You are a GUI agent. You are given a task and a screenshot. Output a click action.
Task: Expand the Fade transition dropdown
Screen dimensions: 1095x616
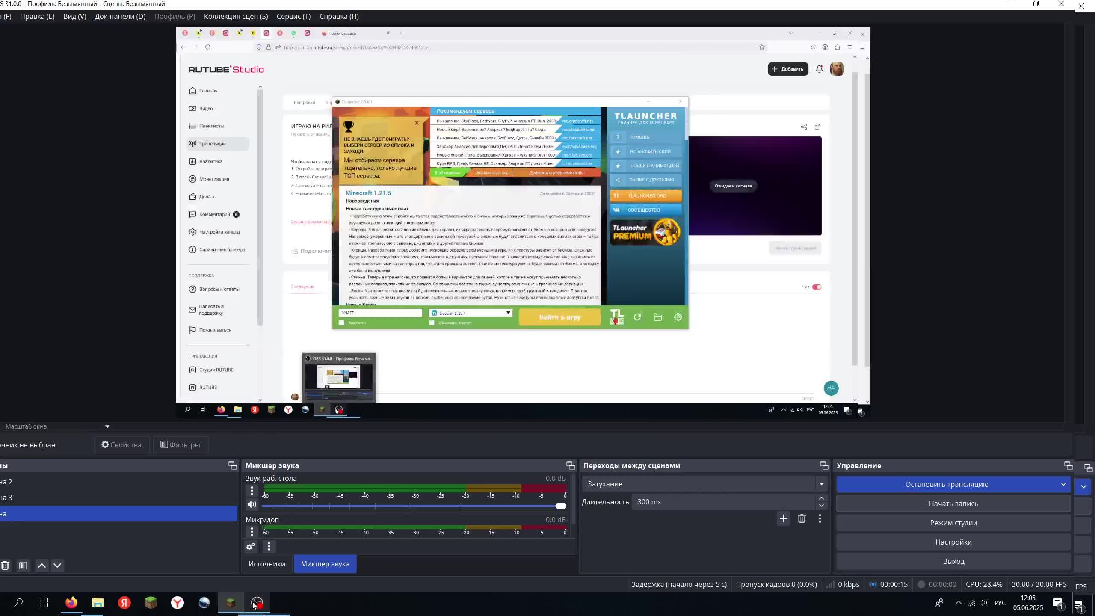click(x=821, y=484)
